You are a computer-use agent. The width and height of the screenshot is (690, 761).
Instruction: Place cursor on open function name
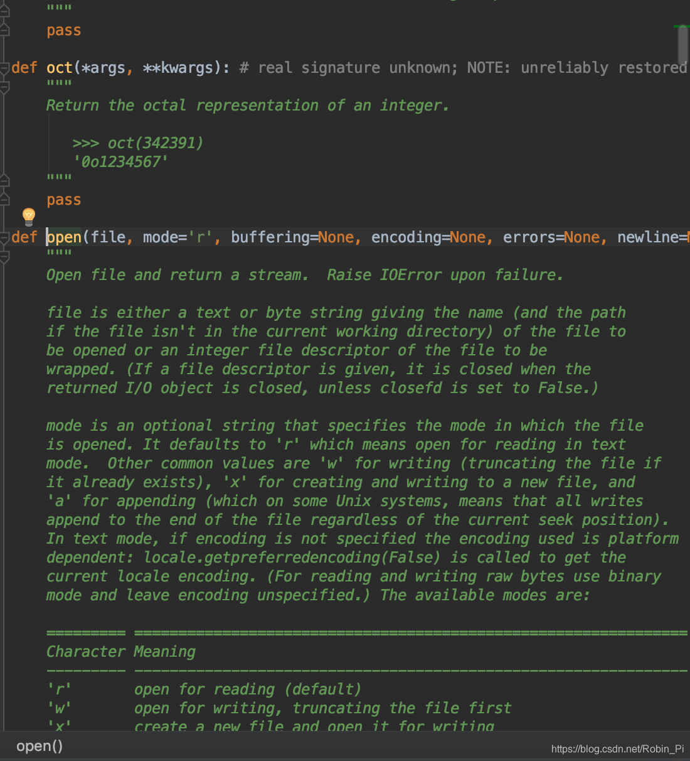[x=64, y=237]
